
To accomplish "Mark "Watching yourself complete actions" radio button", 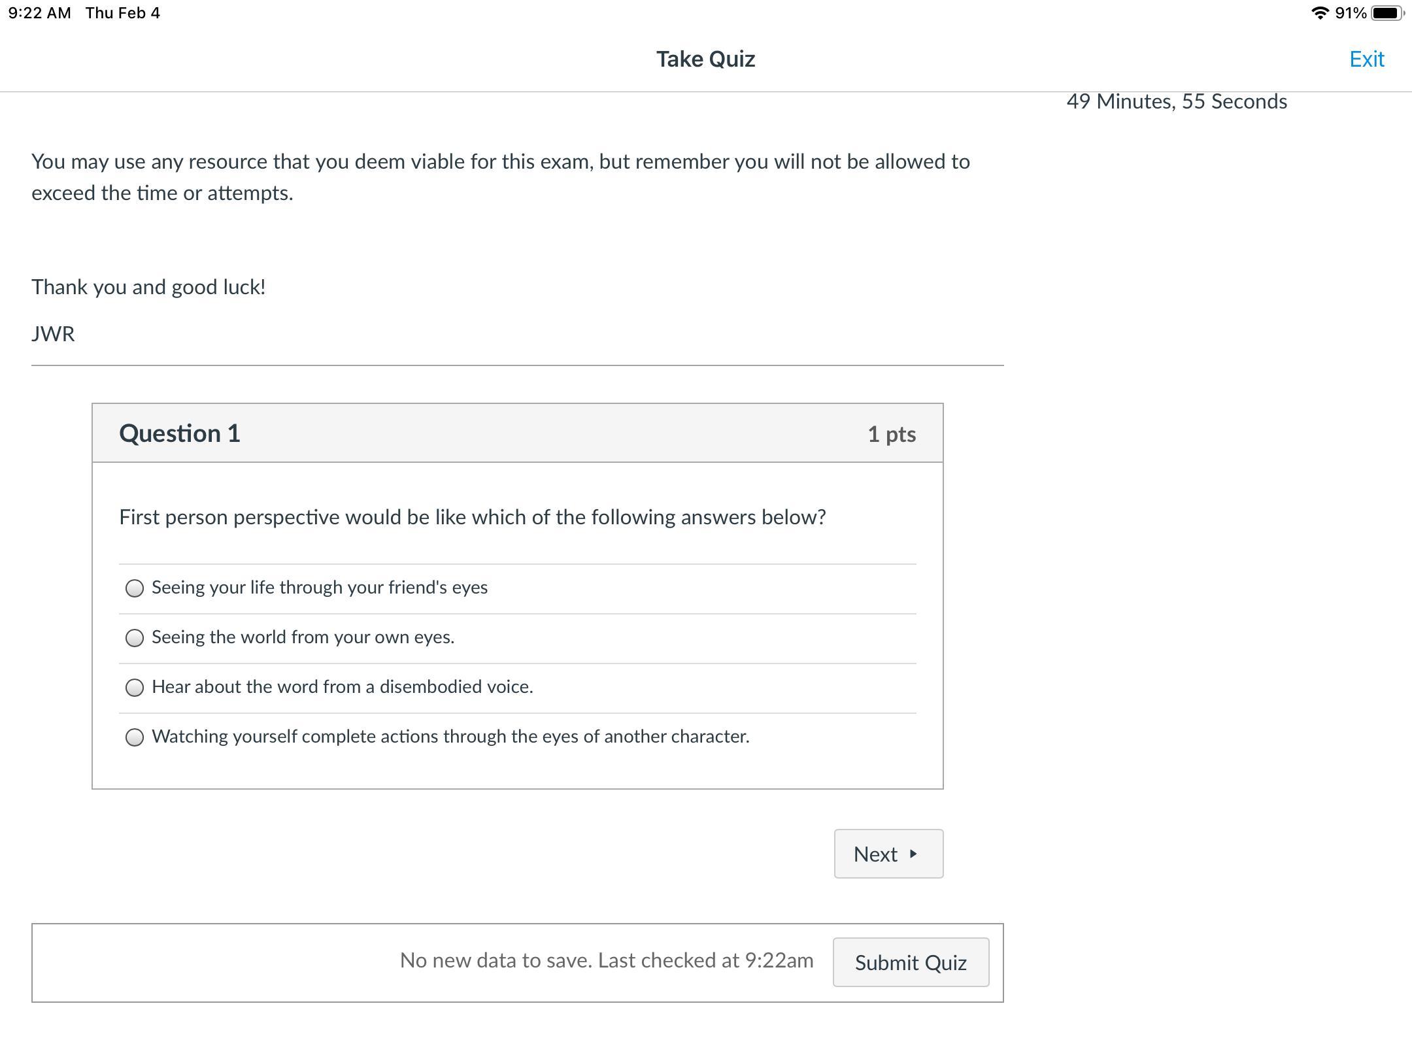I will tap(135, 737).
